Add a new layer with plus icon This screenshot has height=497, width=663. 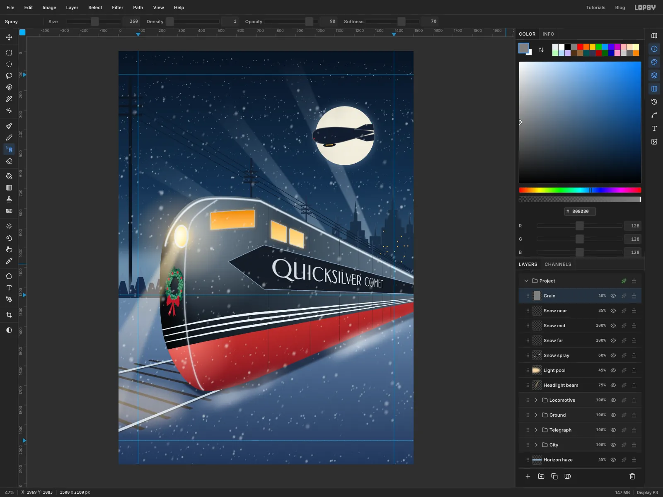pyautogui.click(x=528, y=476)
